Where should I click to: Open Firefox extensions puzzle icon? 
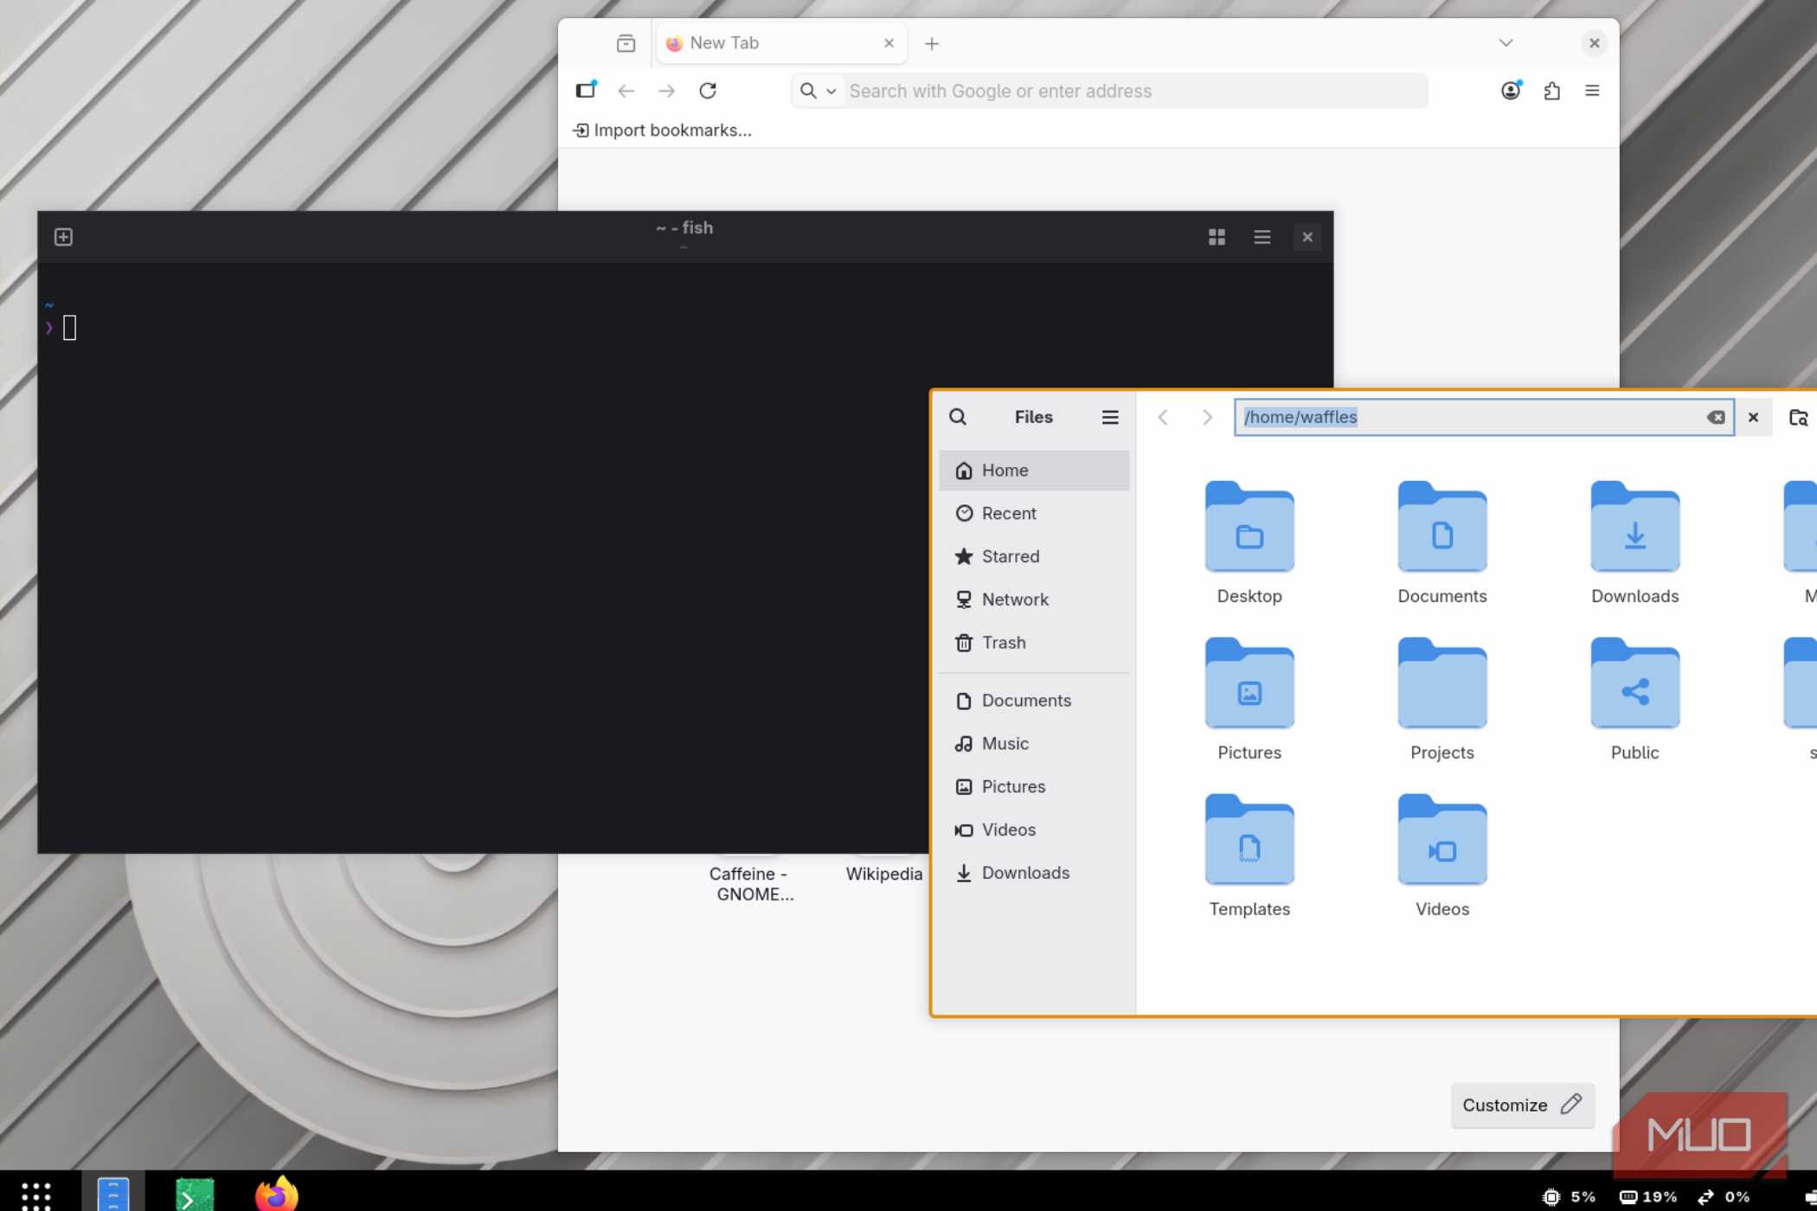[1552, 91]
